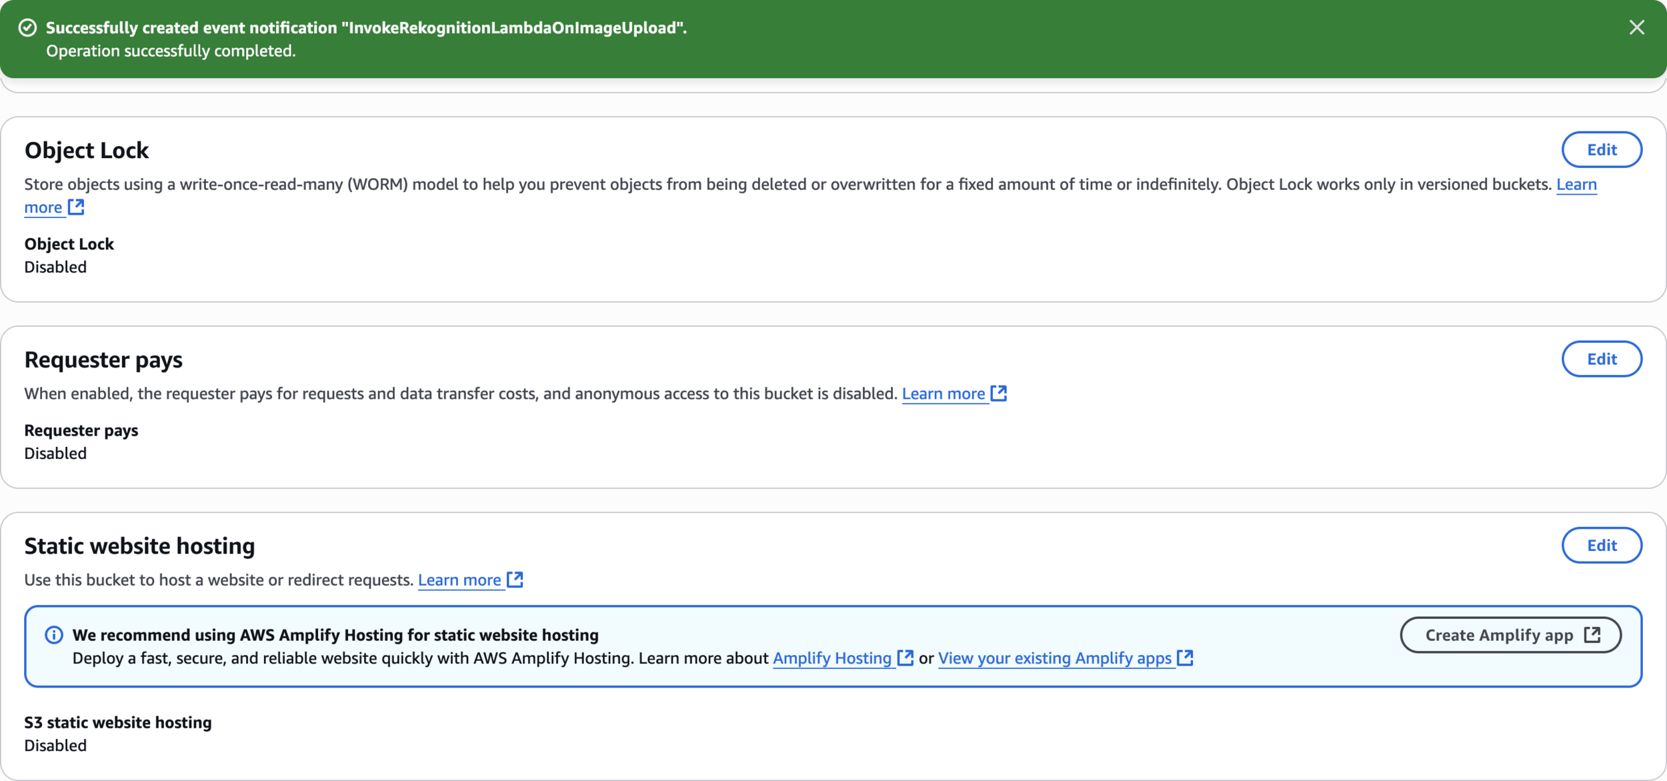Click external icon inside Create Amplify app button
Image resolution: width=1667 pixels, height=781 pixels.
1592,634
